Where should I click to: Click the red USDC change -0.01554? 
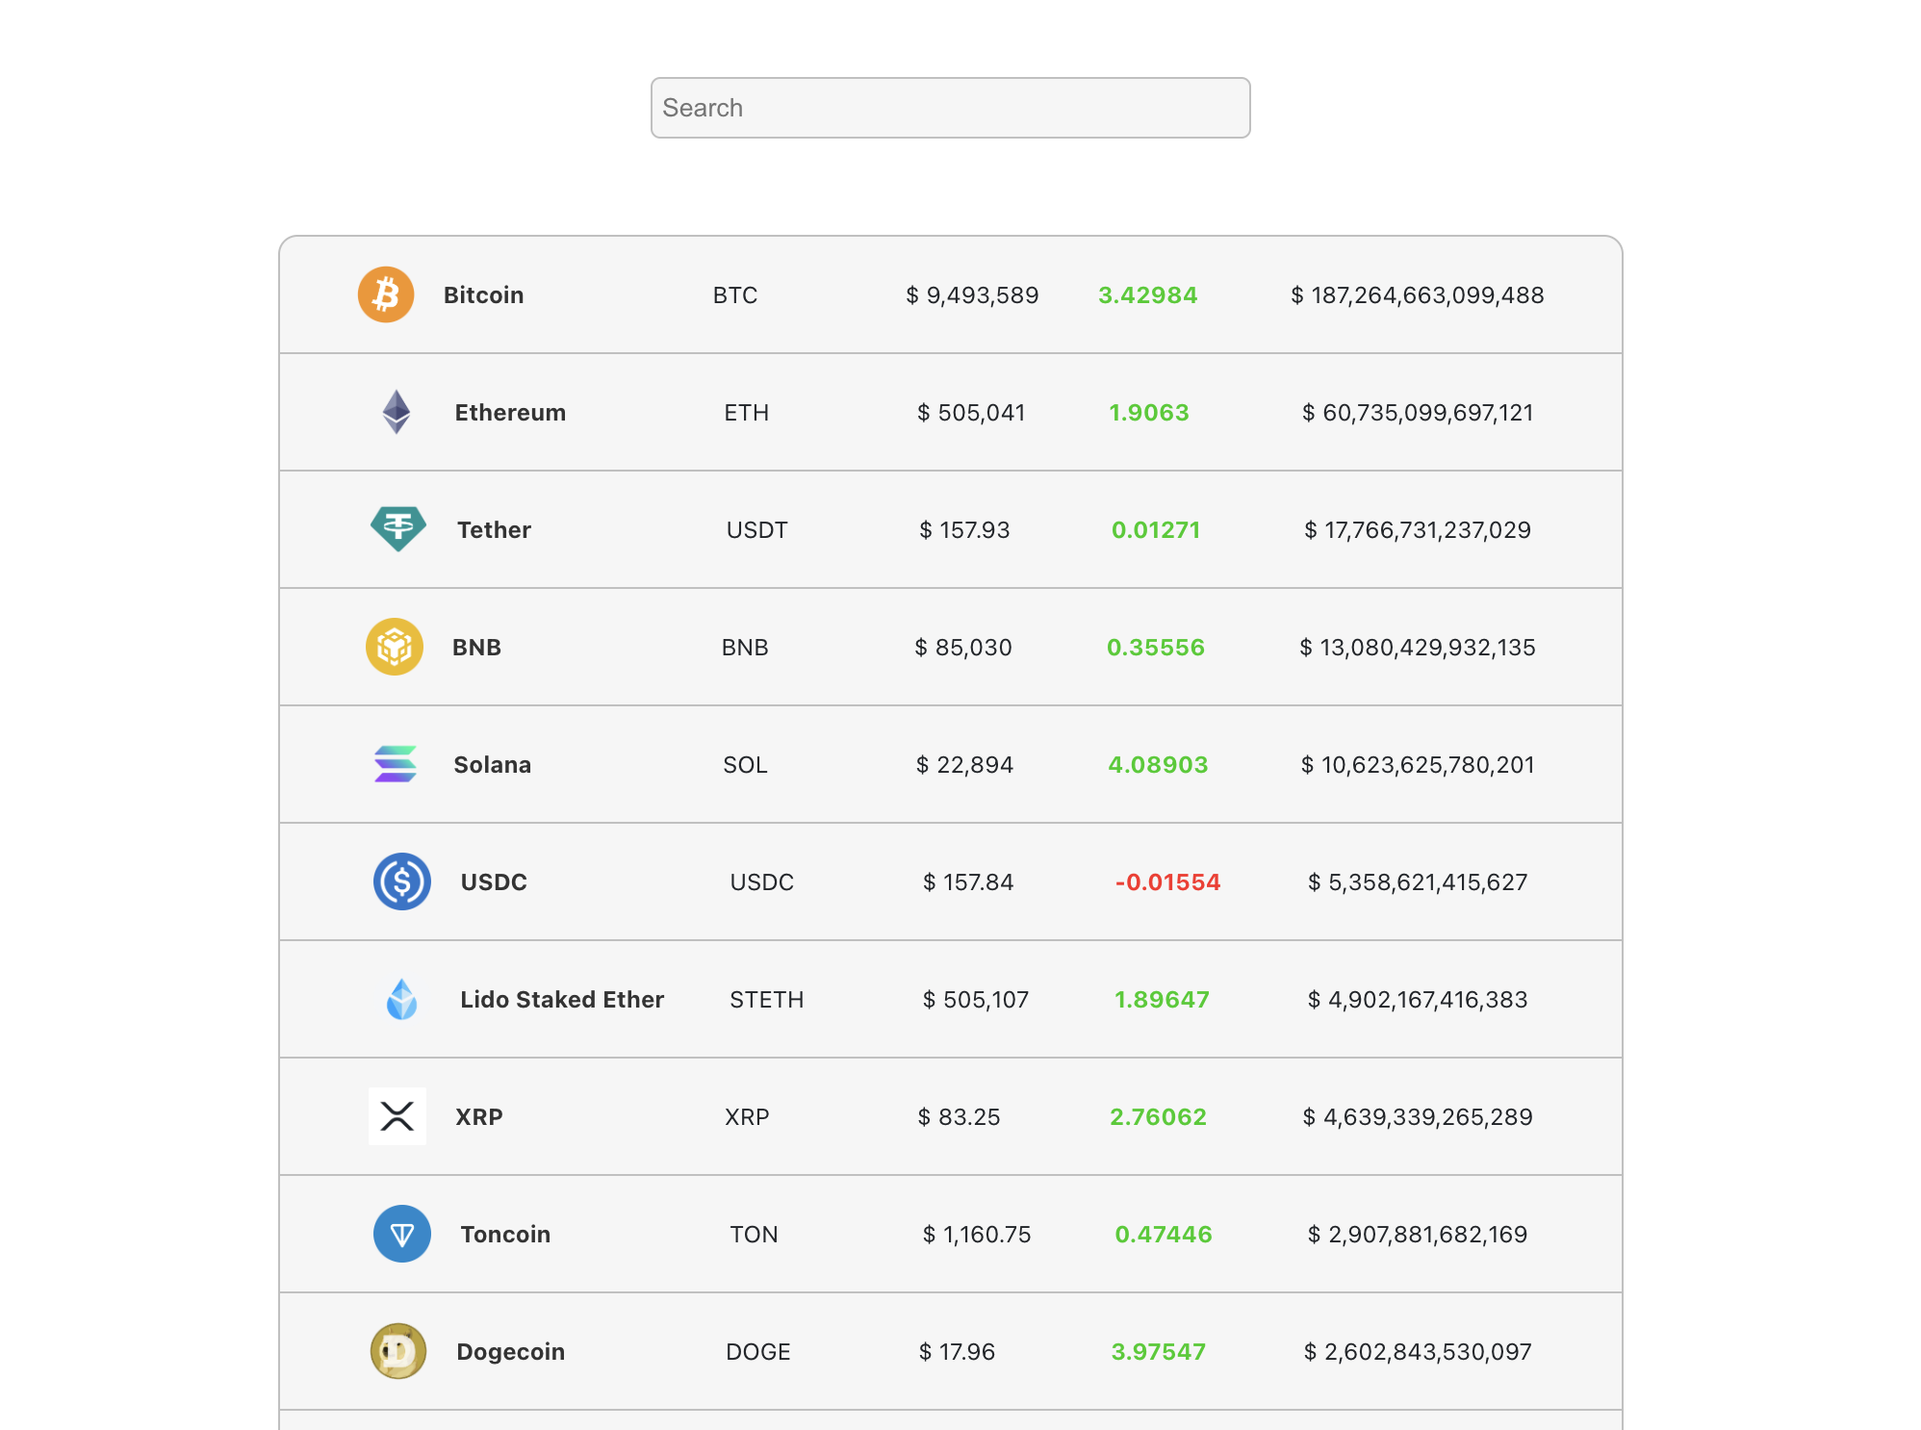tap(1167, 882)
